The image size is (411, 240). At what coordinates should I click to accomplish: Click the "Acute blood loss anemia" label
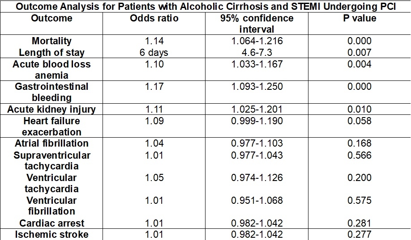coord(51,70)
